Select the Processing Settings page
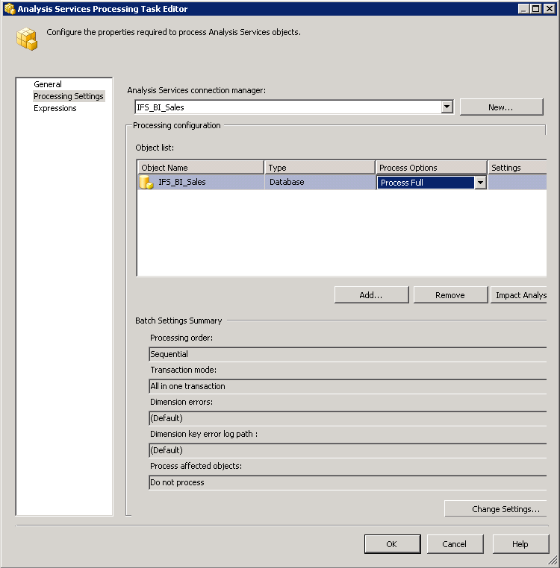Screen dimensions: 560x568 coord(68,96)
